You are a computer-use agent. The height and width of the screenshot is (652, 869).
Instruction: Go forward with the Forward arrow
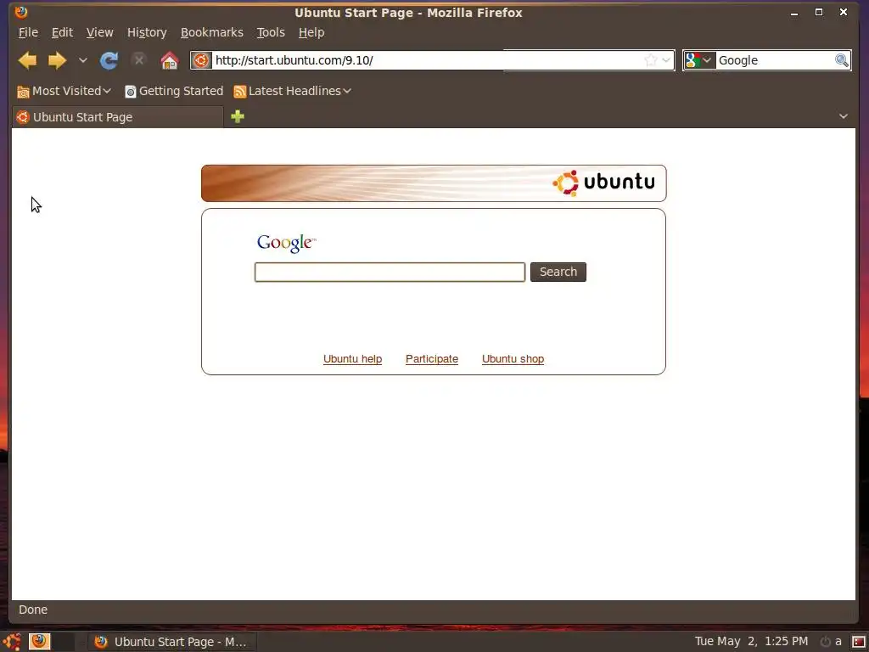point(57,60)
